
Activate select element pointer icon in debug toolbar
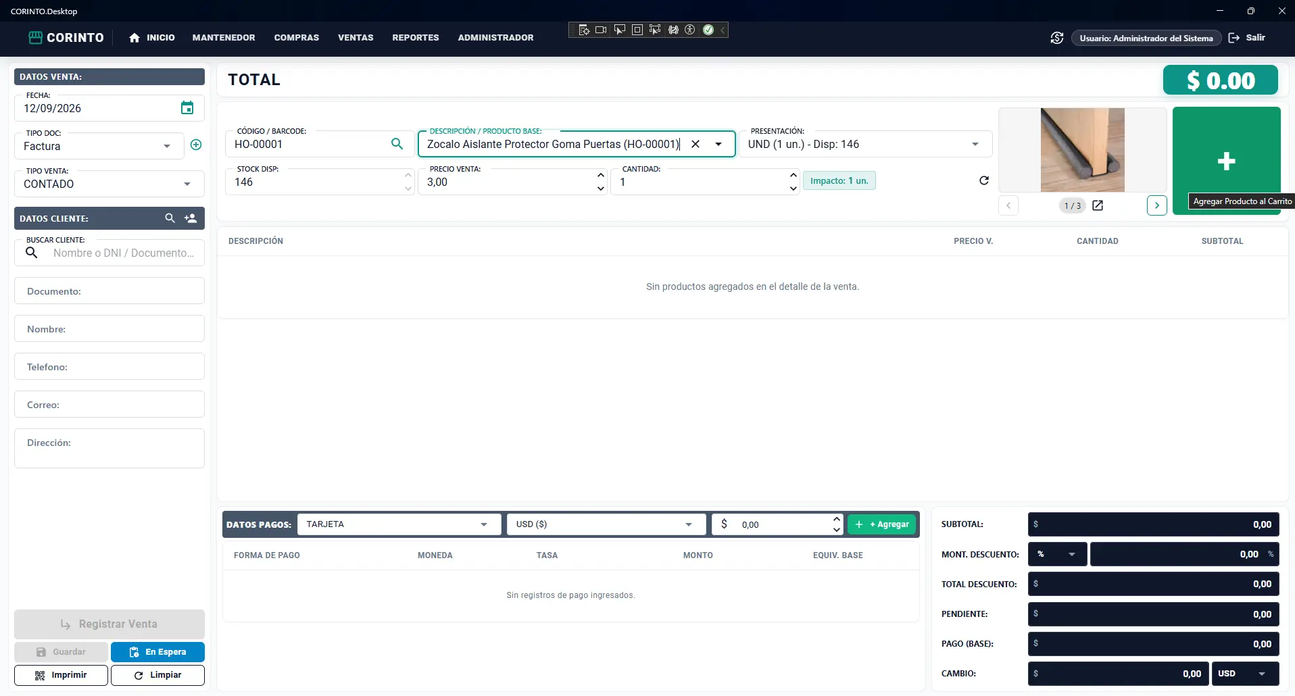619,30
